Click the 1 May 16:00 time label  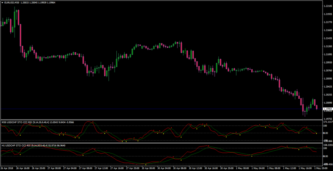pyautogui.click(x=305, y=169)
